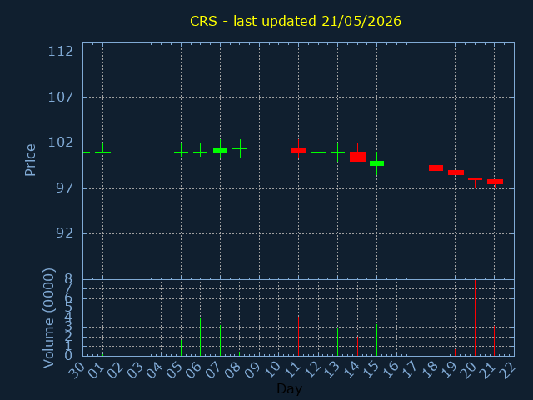Click the green candlestick on day 07
533x400 pixels.
tap(220, 150)
